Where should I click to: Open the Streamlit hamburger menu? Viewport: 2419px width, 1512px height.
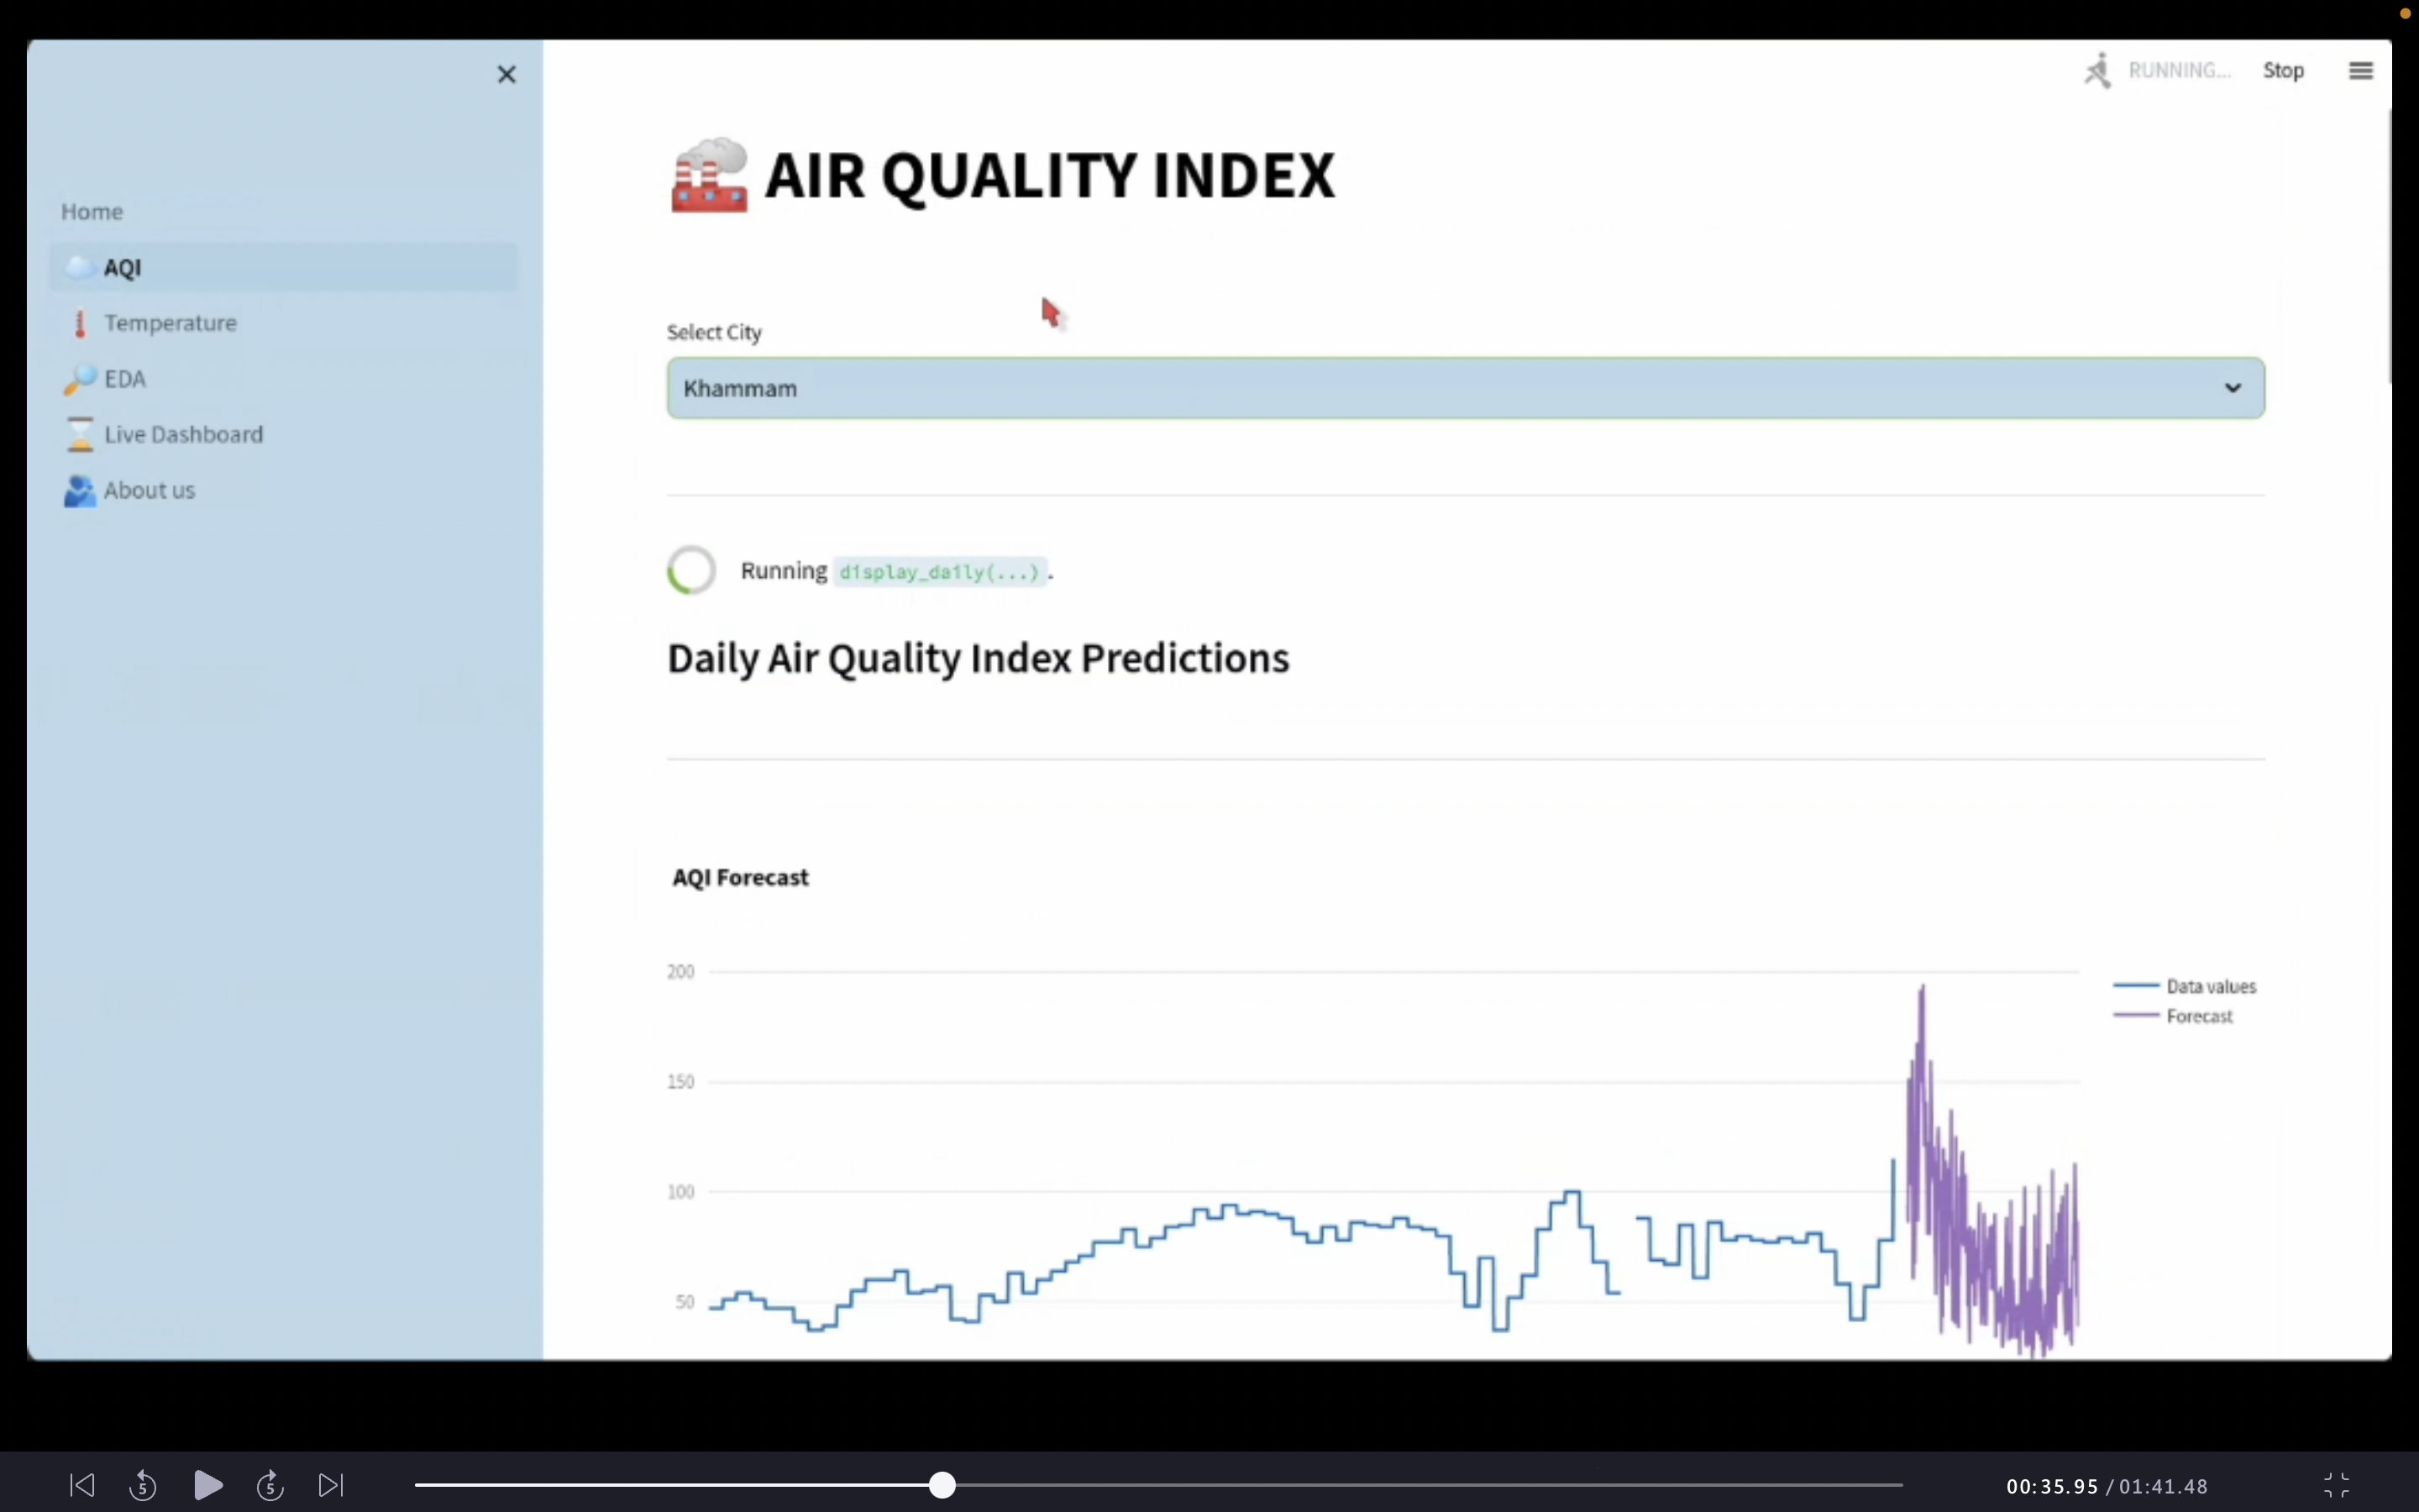2360,71
